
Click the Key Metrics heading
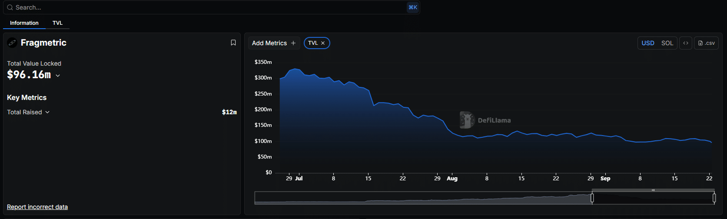point(27,97)
